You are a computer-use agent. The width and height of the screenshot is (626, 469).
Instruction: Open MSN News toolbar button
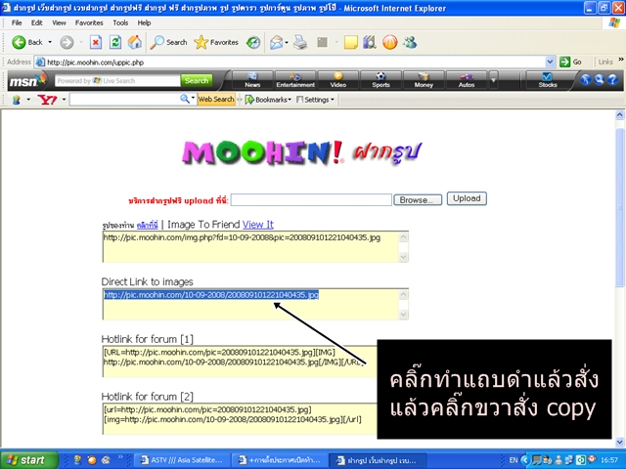coord(252,80)
